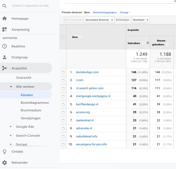
Task: Click the total users value 1.249
Action: 142,54
